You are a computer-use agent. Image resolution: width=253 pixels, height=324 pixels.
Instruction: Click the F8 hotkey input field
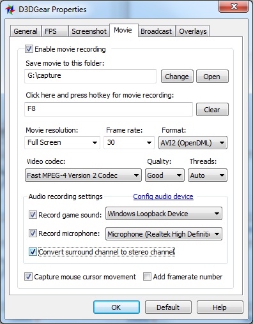click(x=109, y=109)
